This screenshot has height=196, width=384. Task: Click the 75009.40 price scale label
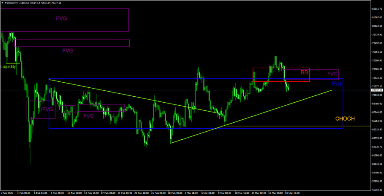[x=377, y=61]
